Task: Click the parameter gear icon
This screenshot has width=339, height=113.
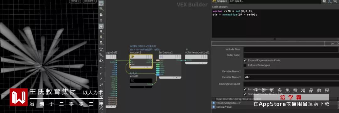Action: point(324,1)
